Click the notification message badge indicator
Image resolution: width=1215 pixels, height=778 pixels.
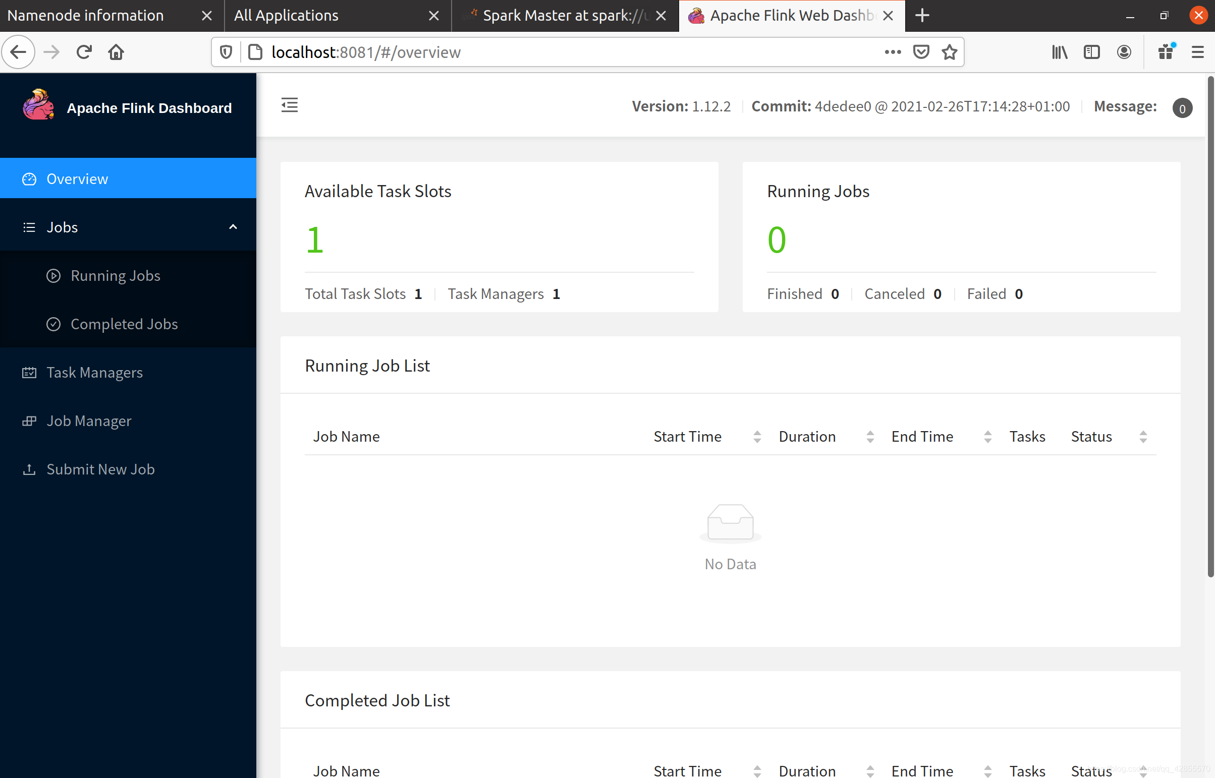[x=1182, y=106]
